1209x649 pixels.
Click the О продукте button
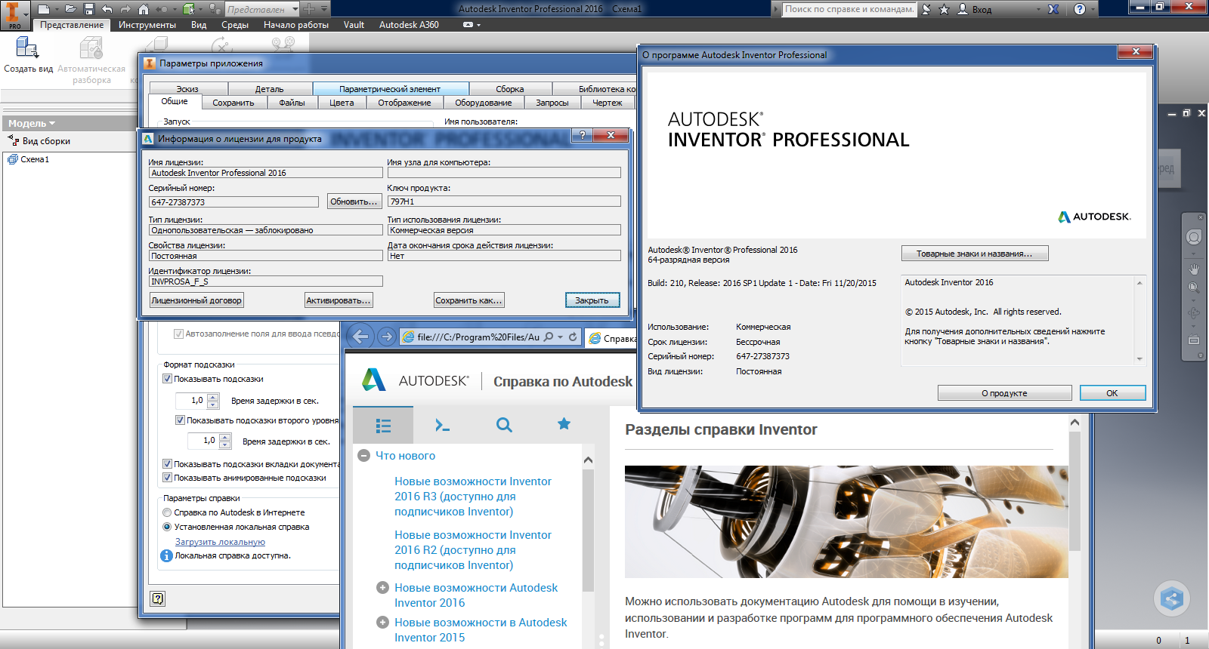1004,393
